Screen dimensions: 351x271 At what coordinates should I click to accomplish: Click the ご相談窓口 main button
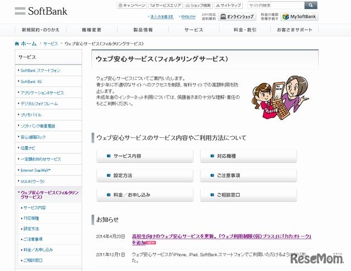pos(248,195)
